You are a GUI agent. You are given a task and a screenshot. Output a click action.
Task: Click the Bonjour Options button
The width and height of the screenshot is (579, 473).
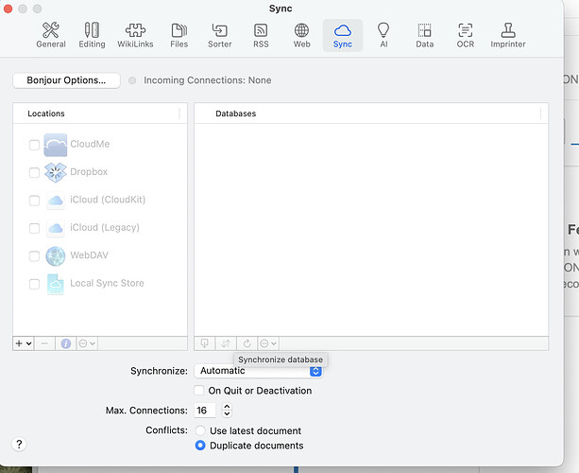(x=66, y=80)
